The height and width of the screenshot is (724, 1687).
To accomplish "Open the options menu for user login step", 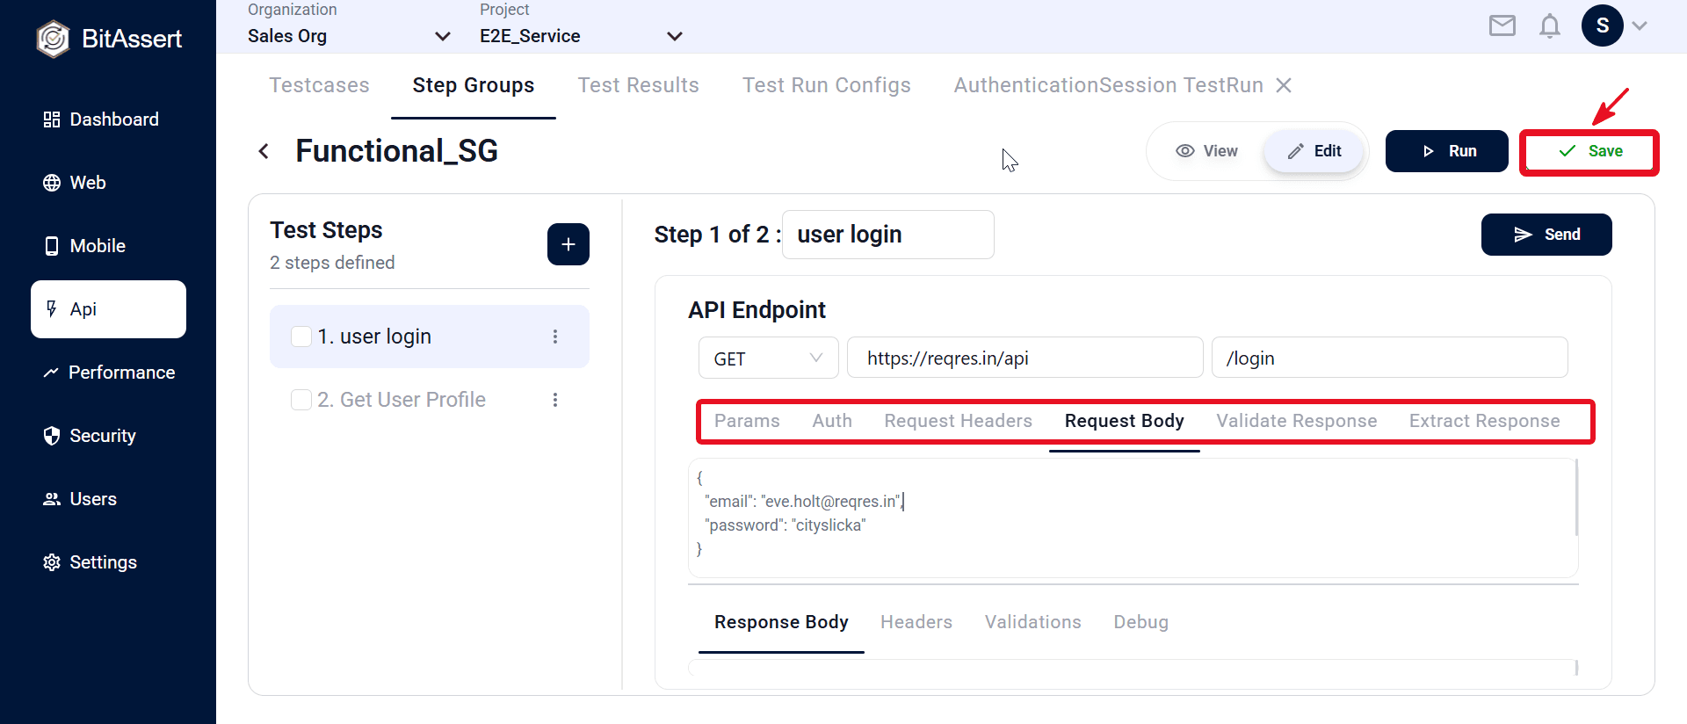I will (x=555, y=337).
